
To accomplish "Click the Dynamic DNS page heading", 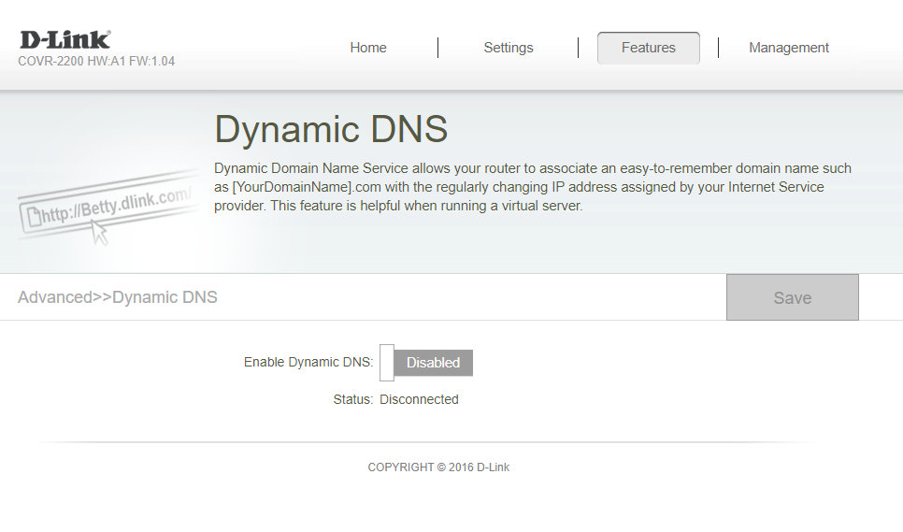I will tap(331, 129).
